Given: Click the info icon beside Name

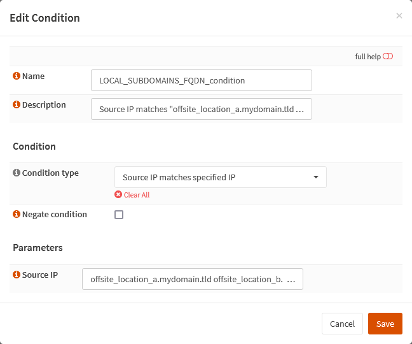Looking at the screenshot, I should pyautogui.click(x=17, y=76).
